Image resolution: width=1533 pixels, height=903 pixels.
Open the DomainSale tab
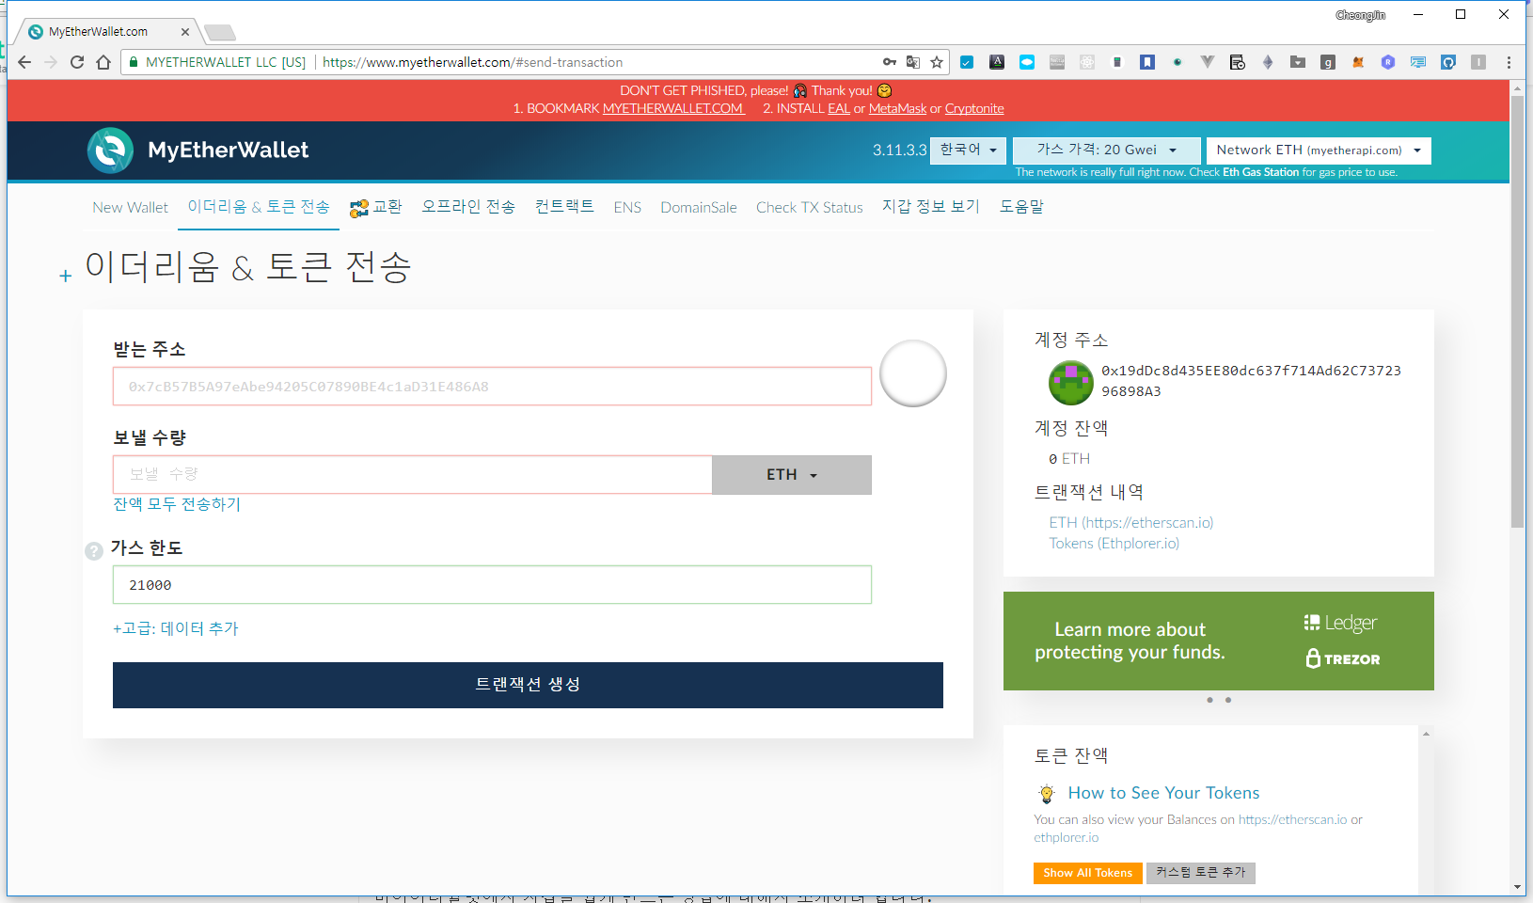pyautogui.click(x=699, y=207)
